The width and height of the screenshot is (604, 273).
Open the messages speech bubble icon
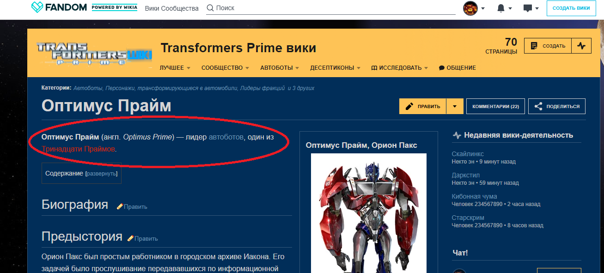coord(527,8)
